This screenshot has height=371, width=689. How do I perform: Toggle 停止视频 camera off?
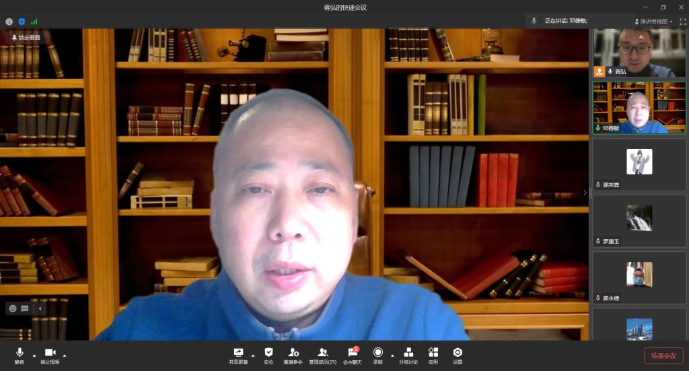[x=50, y=353]
